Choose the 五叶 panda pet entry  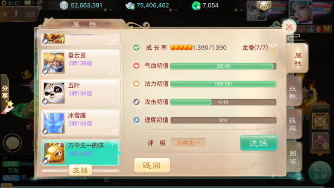pos(80,93)
